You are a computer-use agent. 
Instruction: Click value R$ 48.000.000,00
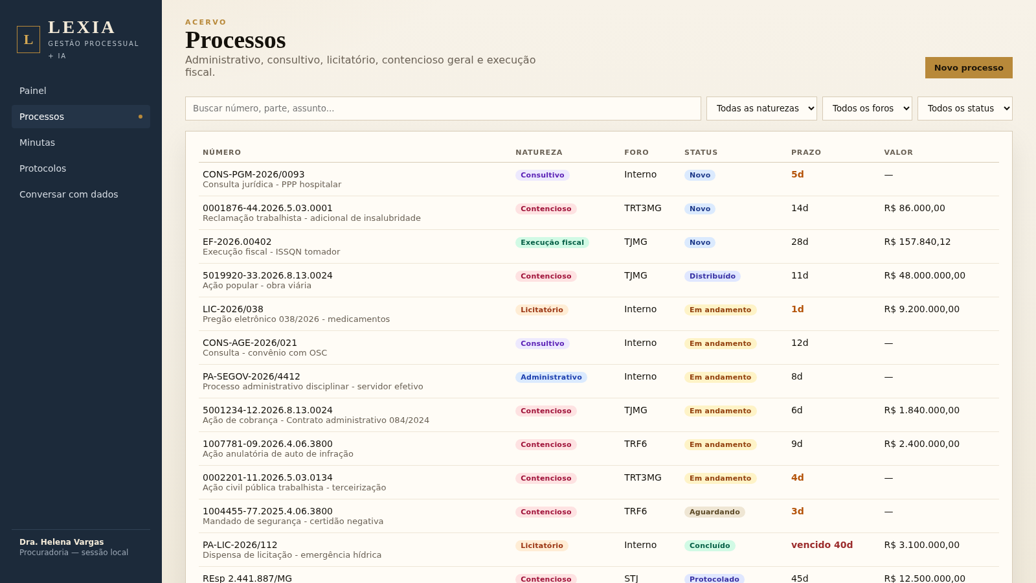click(925, 275)
